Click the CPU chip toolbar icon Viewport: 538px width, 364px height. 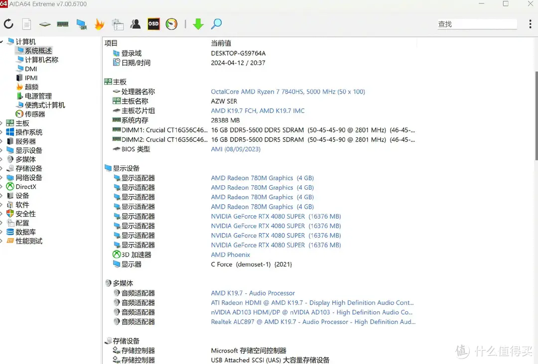pyautogui.click(x=45, y=24)
